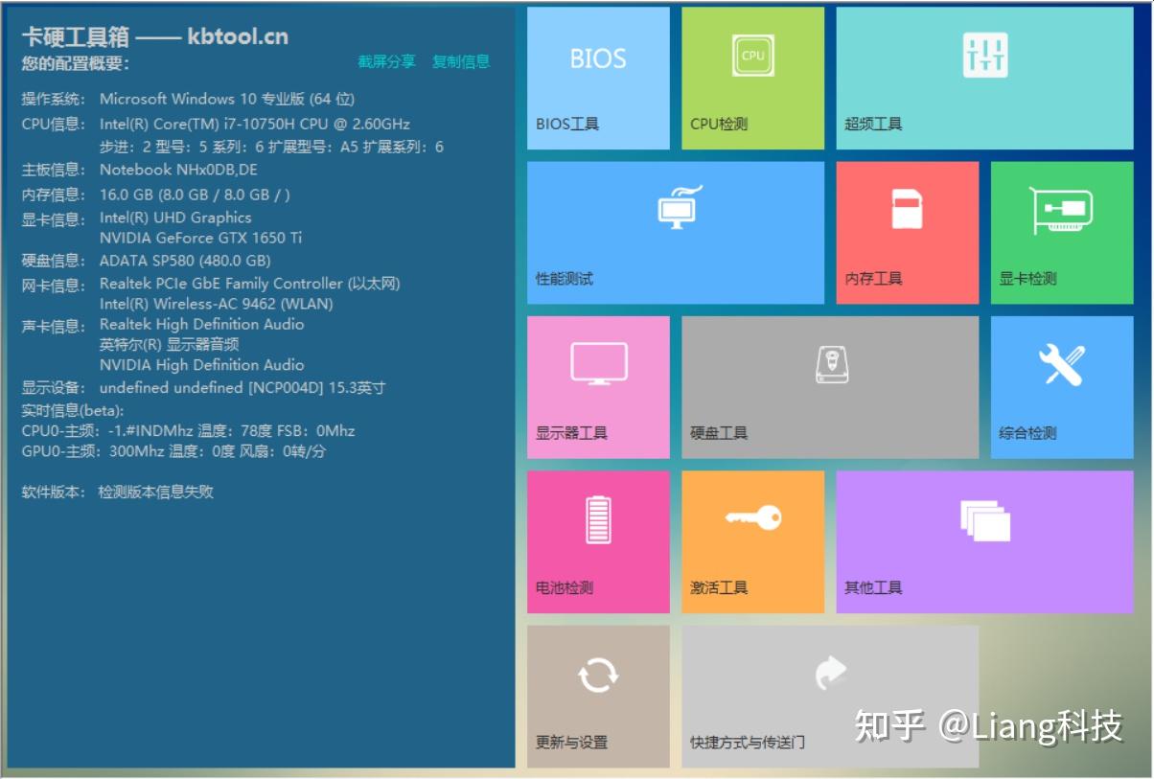The width and height of the screenshot is (1154, 779).
Task: Open the 激活工具 label
Action: click(x=719, y=587)
